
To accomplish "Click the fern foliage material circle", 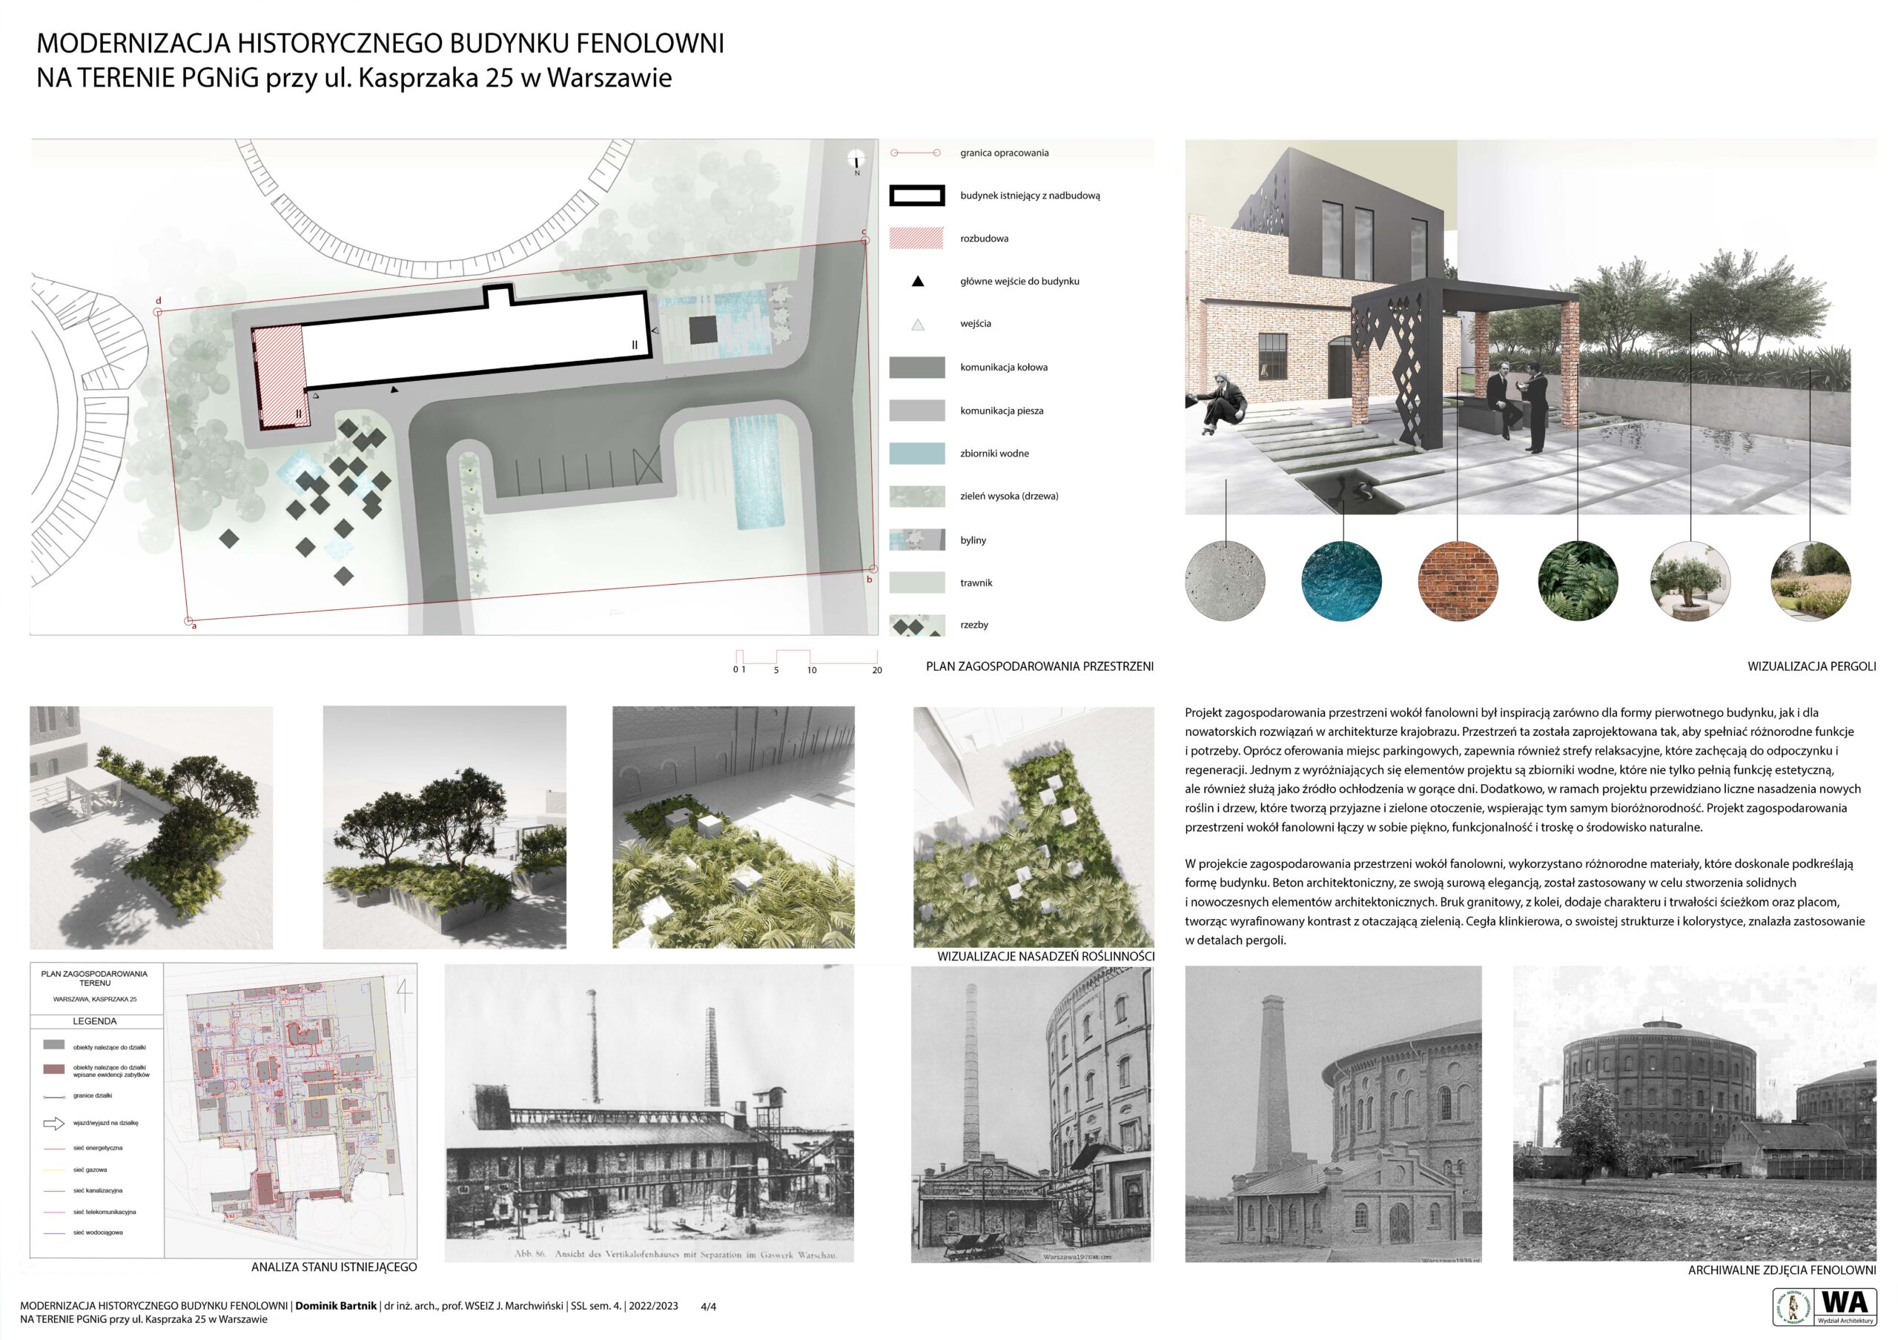I will click(1578, 580).
